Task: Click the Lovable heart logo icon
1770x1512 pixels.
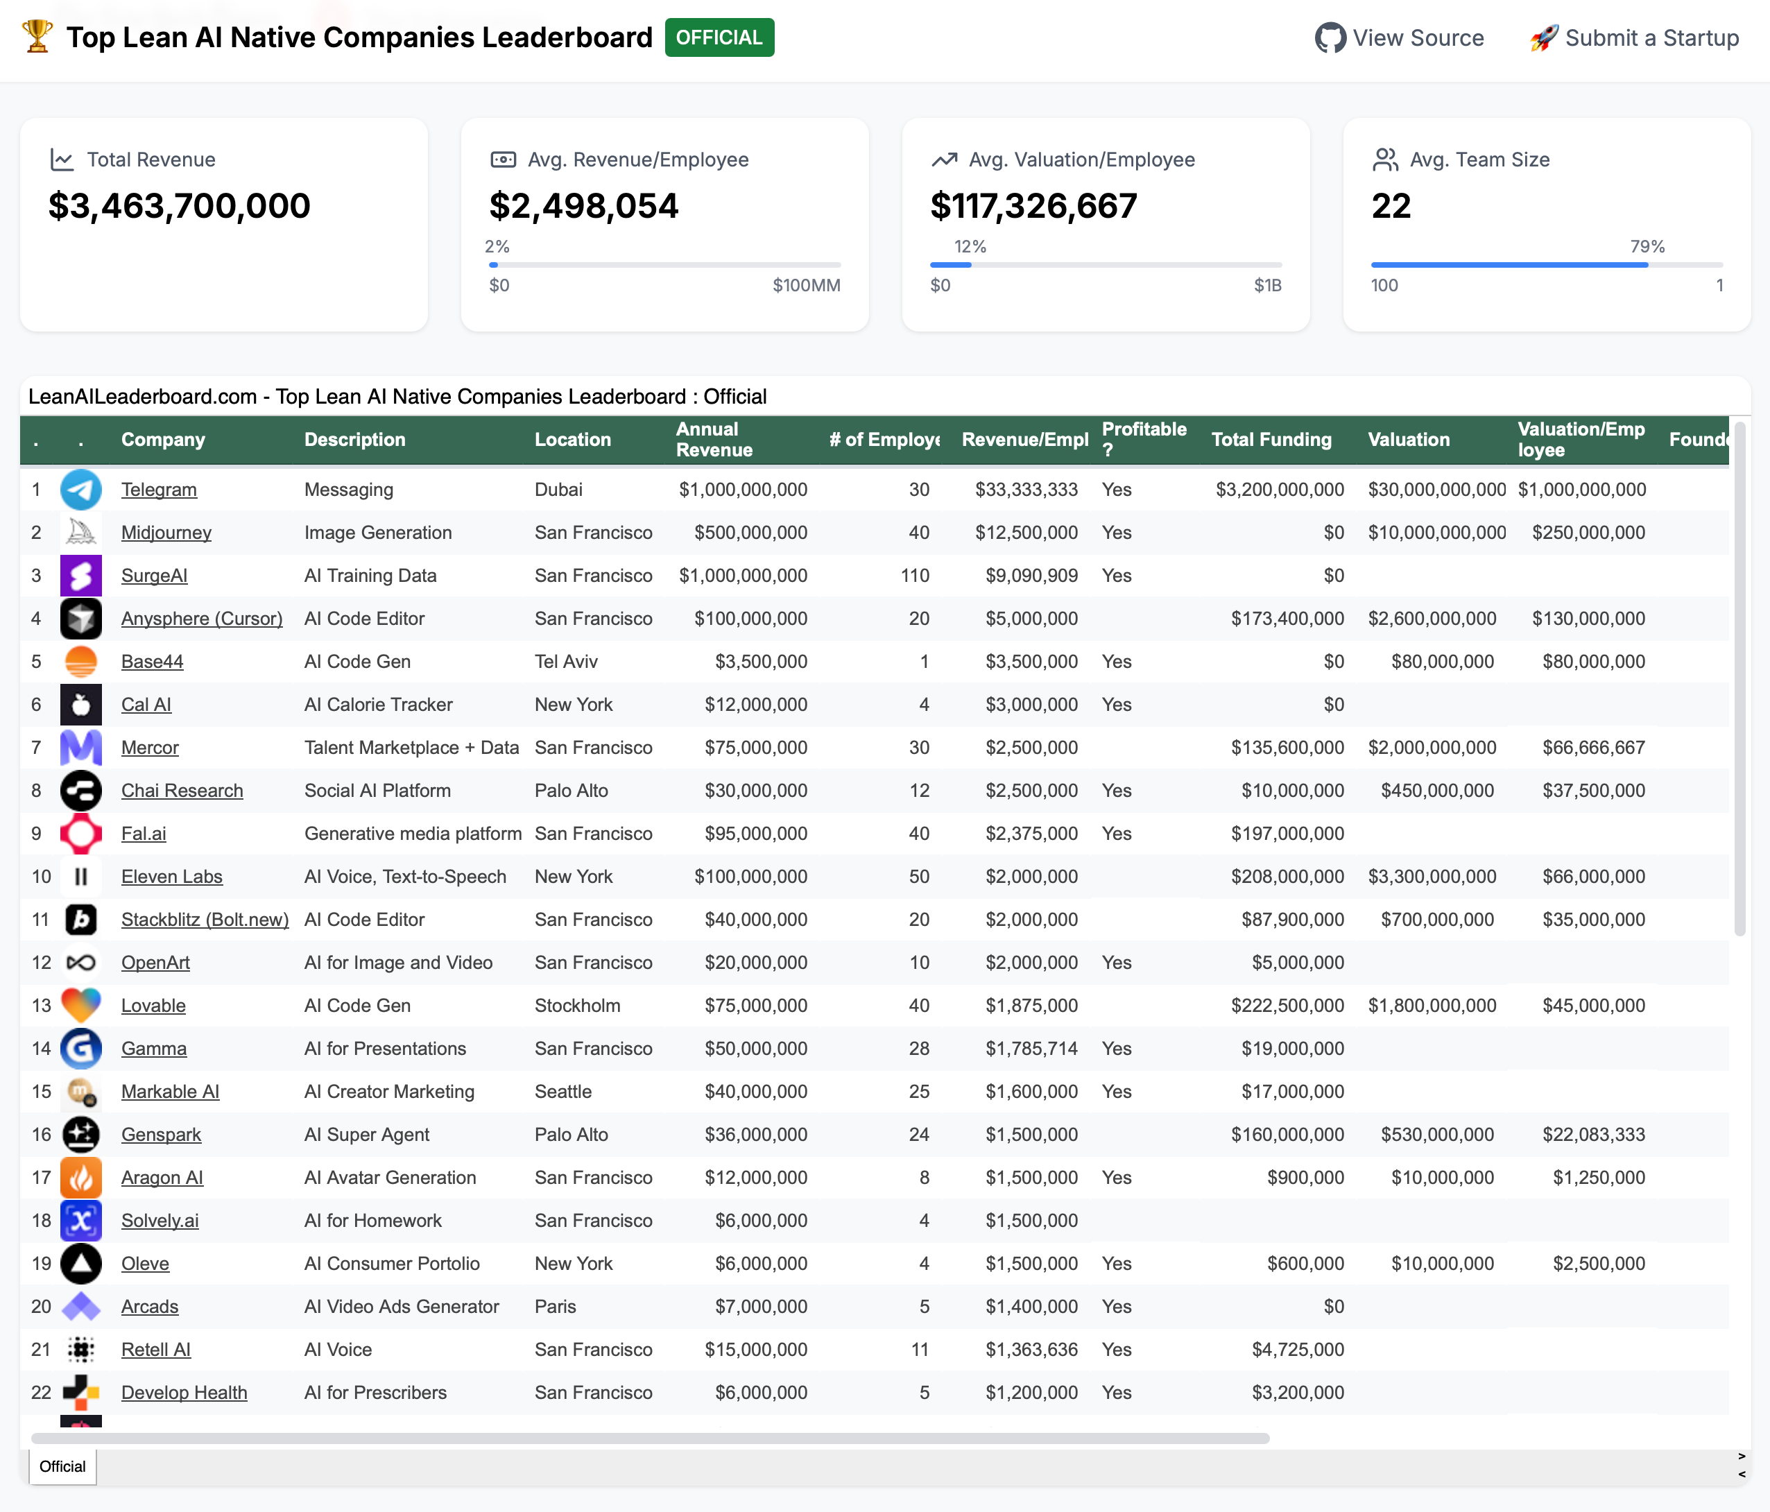Action: click(81, 1006)
